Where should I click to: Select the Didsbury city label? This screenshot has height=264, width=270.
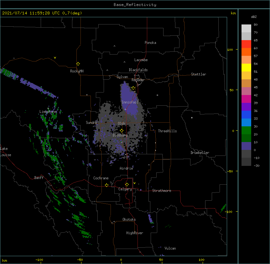click(120, 135)
